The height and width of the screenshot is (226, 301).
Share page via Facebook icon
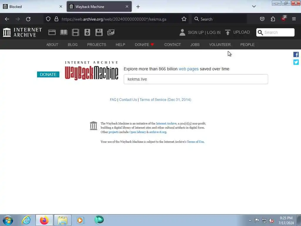tap(296, 54)
